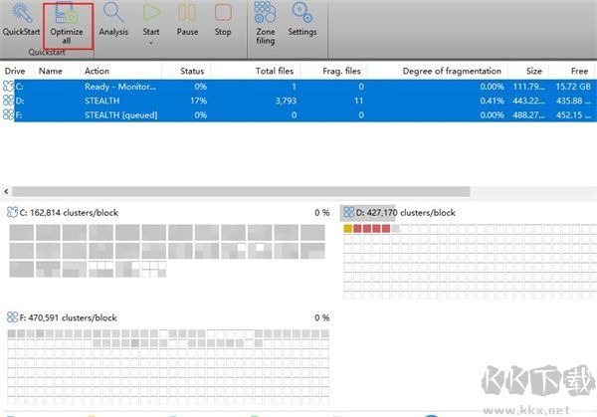The image size is (597, 417).
Task: Click the left arrow of horizontal scrollbar
Action: tap(6, 191)
